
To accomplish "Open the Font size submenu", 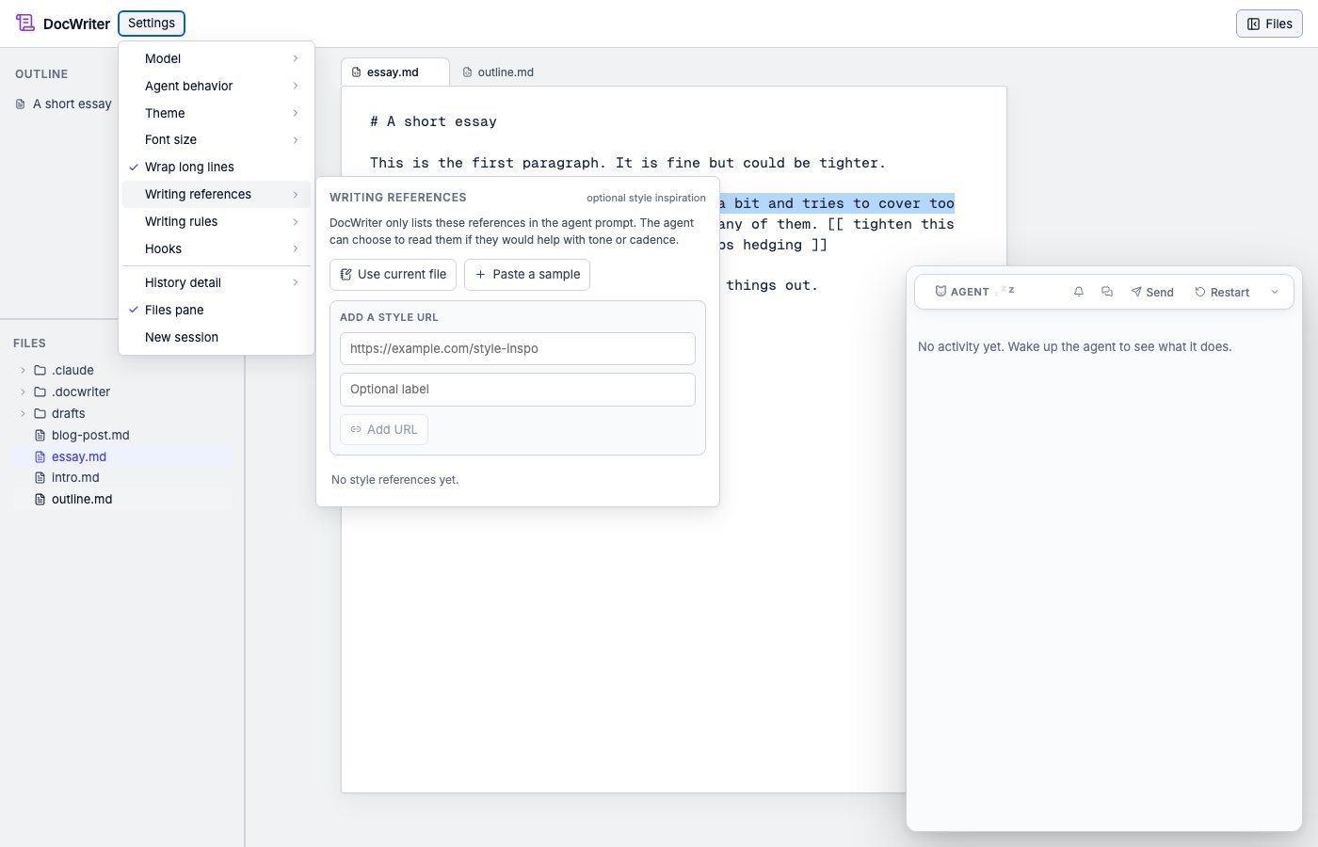I will click(x=217, y=140).
